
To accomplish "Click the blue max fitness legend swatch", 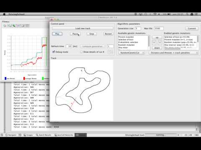I will pos(5,78).
